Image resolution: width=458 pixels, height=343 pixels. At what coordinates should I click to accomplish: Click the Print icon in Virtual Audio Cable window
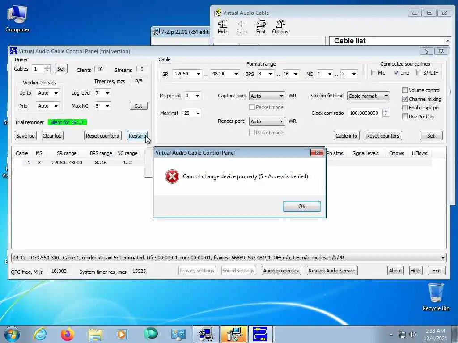point(261,27)
